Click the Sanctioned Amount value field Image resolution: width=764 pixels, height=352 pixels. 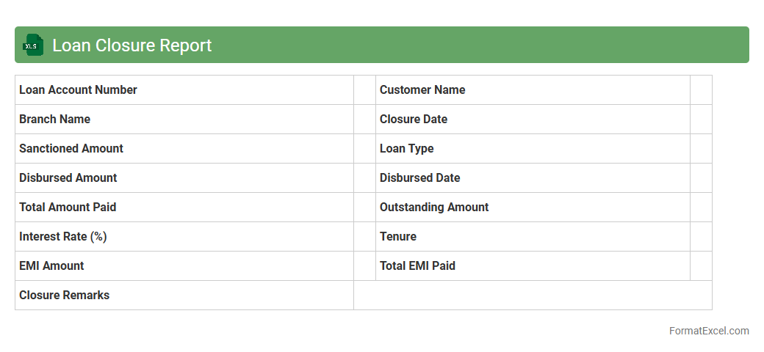364,149
